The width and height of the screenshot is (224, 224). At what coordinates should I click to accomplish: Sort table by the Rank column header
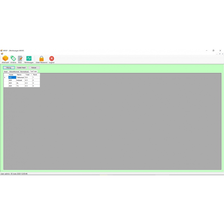pyautogui.click(x=35, y=75)
